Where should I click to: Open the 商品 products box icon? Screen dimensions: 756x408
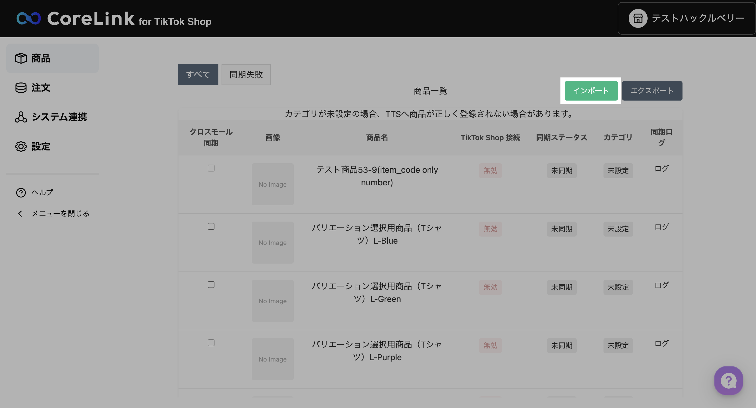(21, 58)
